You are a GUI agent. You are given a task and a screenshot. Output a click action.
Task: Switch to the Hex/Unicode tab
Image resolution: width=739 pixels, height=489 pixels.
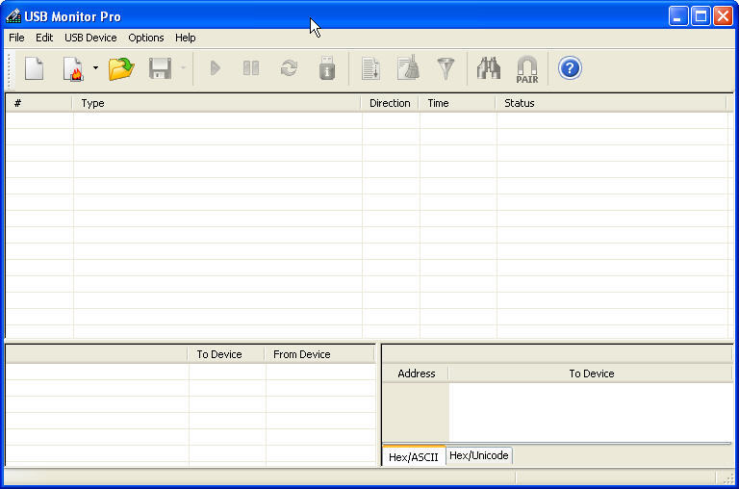tap(479, 455)
